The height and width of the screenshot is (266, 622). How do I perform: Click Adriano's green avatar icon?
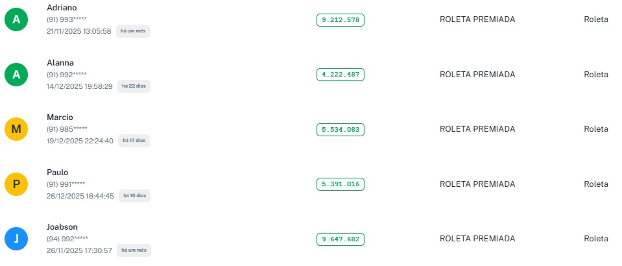16,20
